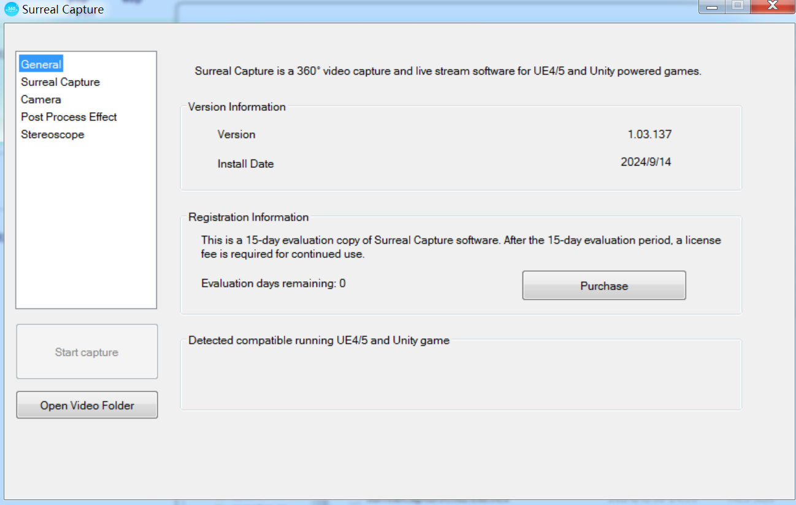Click the window title bar text

63,10
